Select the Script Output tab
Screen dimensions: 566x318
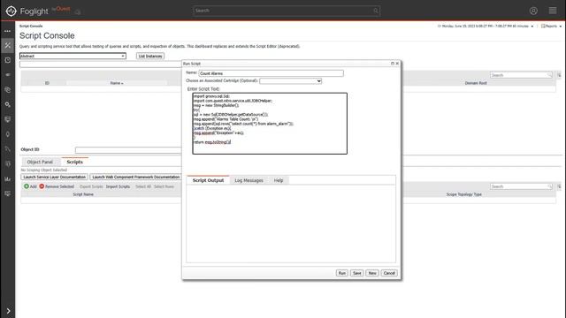[x=208, y=180]
